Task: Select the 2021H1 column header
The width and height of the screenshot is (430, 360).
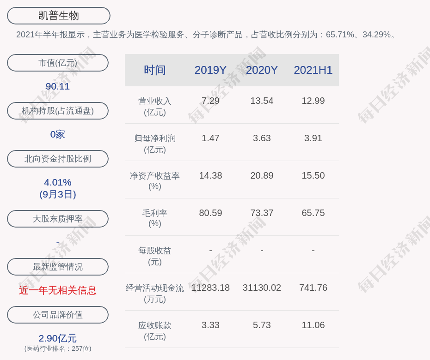Action: [x=313, y=70]
